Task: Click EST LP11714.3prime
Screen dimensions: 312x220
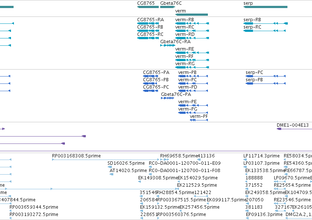Action: pos(245,160)
